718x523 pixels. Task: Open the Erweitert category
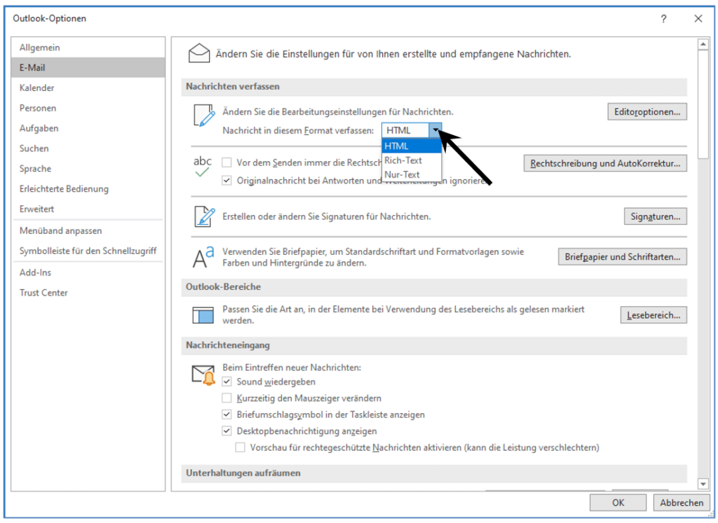pyautogui.click(x=88, y=209)
